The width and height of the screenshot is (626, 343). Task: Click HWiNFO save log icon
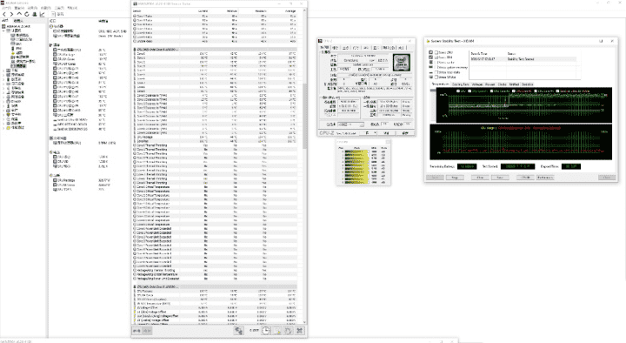click(x=277, y=331)
